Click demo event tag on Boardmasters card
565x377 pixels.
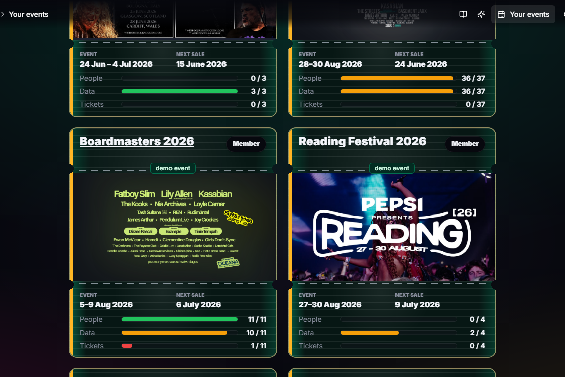tap(173, 168)
